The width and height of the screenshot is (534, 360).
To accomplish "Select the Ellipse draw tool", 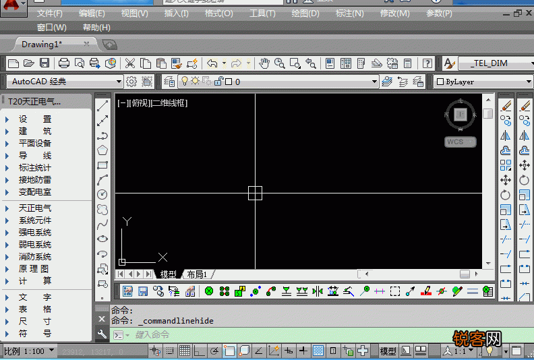I will pyautogui.click(x=102, y=239).
